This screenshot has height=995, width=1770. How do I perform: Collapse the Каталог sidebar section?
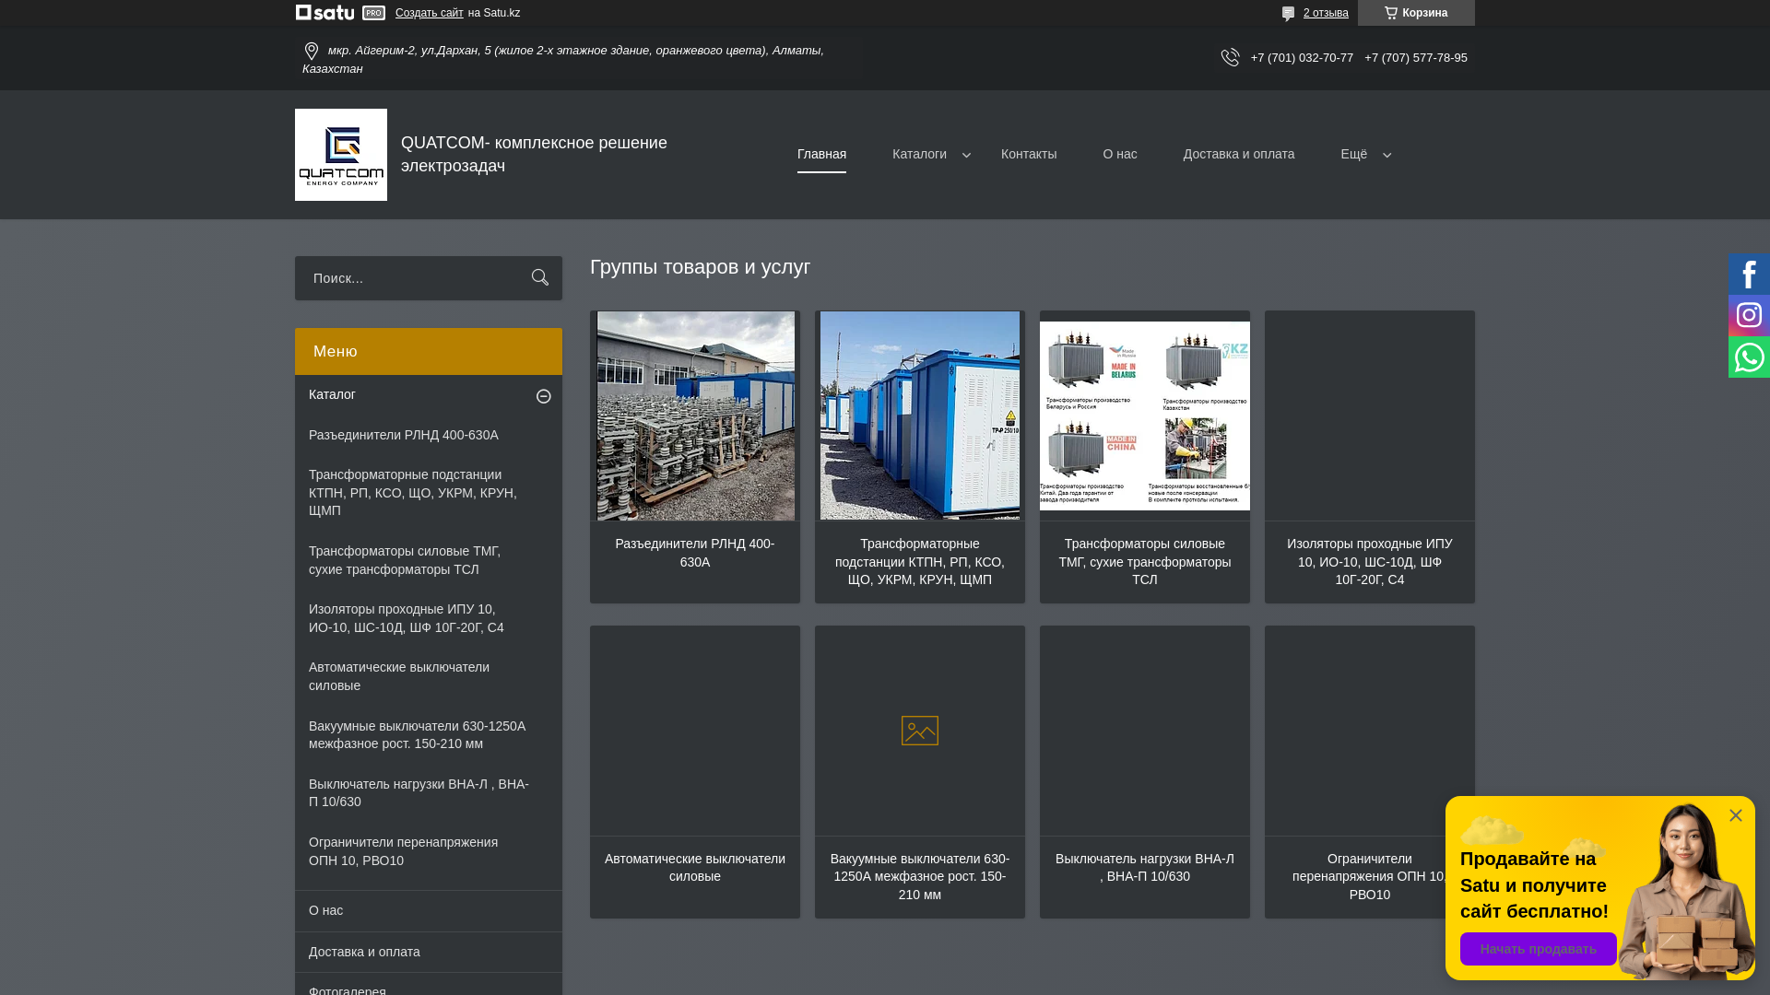pyautogui.click(x=543, y=396)
